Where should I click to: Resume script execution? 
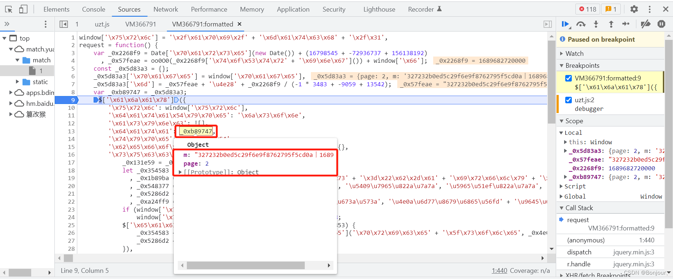click(566, 24)
